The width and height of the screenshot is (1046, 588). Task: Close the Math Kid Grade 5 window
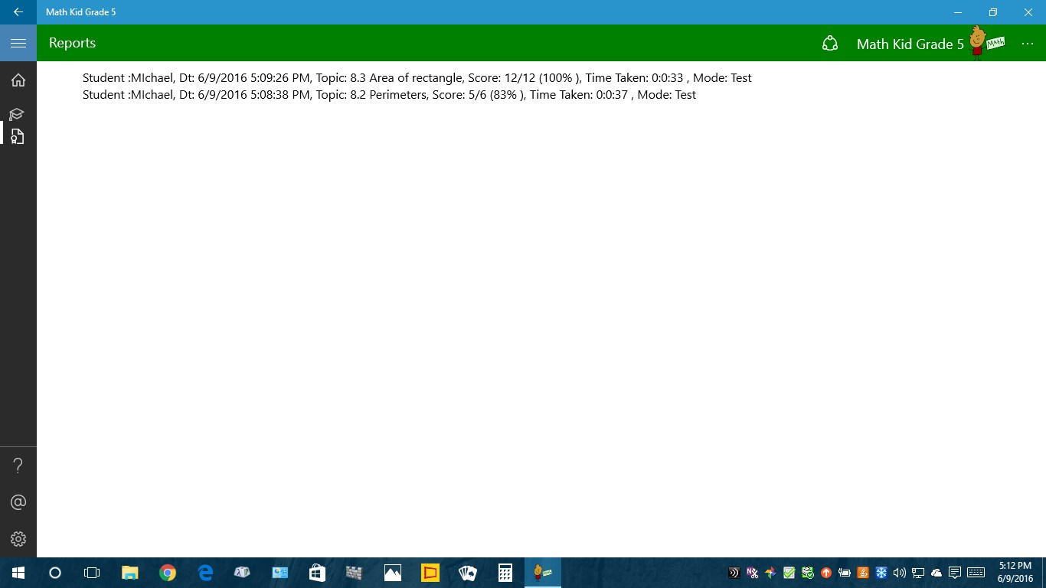(1028, 12)
